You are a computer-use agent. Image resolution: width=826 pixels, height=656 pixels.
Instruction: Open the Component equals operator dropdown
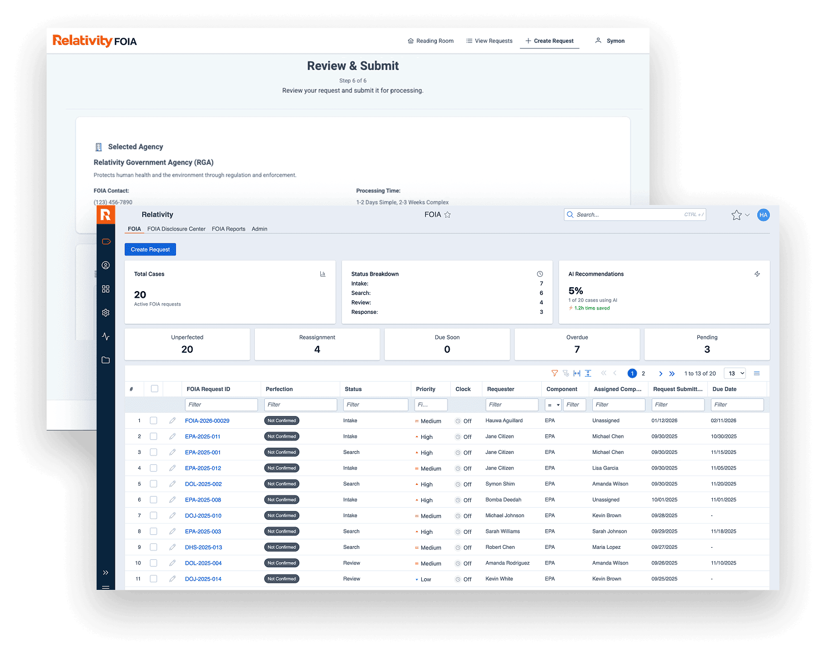coord(553,405)
